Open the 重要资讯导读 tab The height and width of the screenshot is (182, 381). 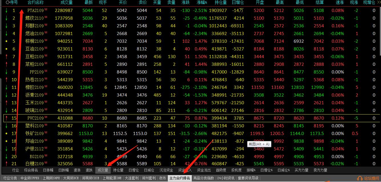point(248,178)
